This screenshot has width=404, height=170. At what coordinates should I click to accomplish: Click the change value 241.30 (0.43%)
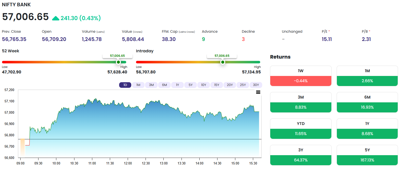(x=81, y=18)
